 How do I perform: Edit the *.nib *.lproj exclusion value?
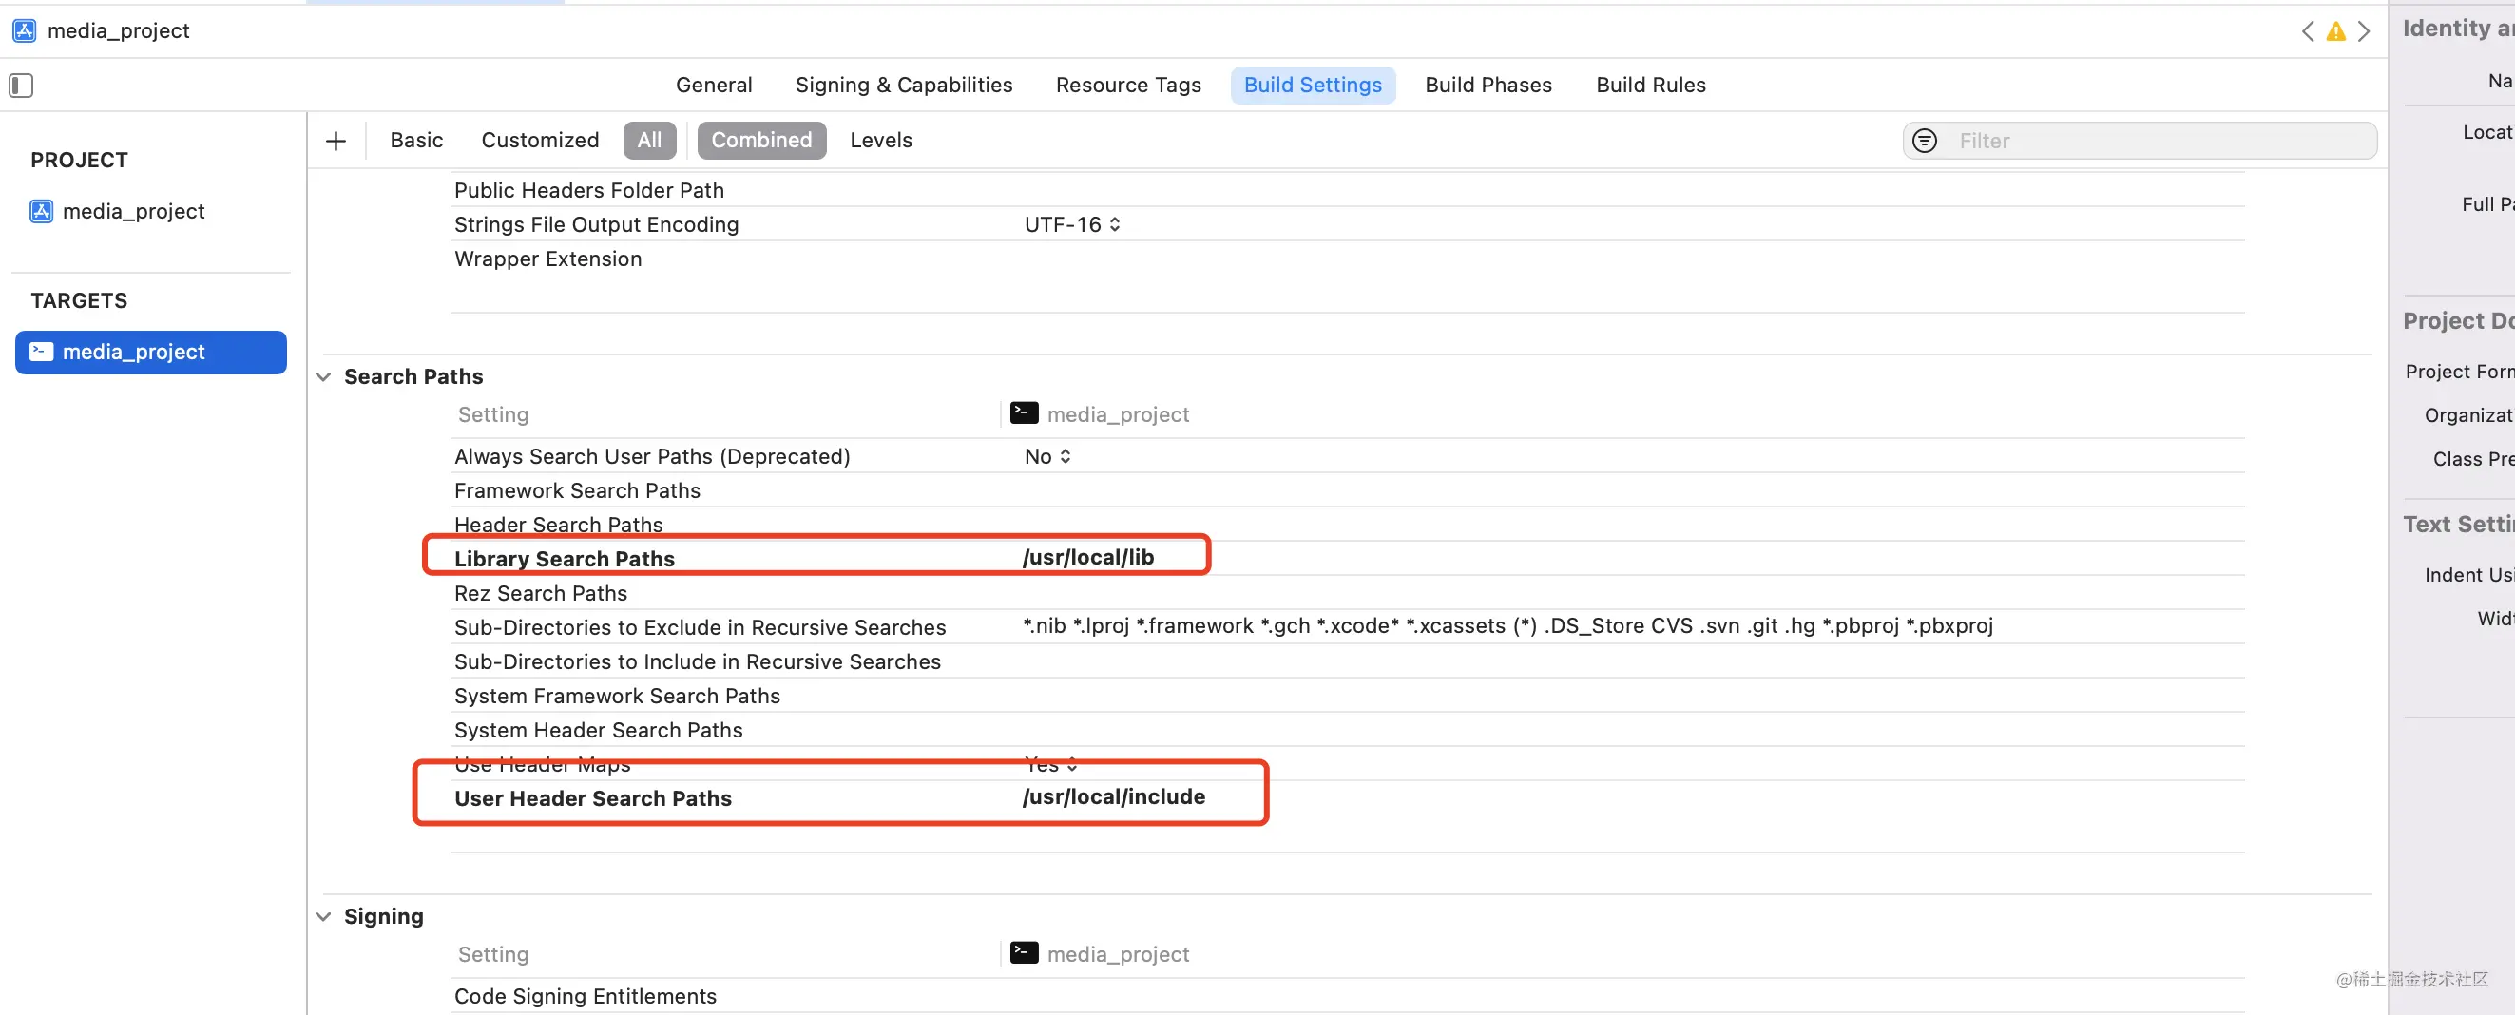[1507, 625]
